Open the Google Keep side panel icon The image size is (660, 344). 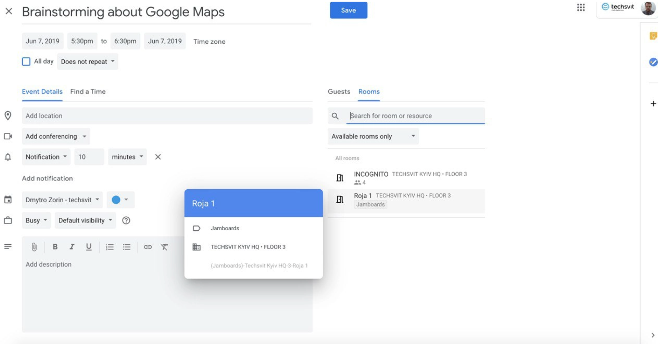tap(653, 36)
